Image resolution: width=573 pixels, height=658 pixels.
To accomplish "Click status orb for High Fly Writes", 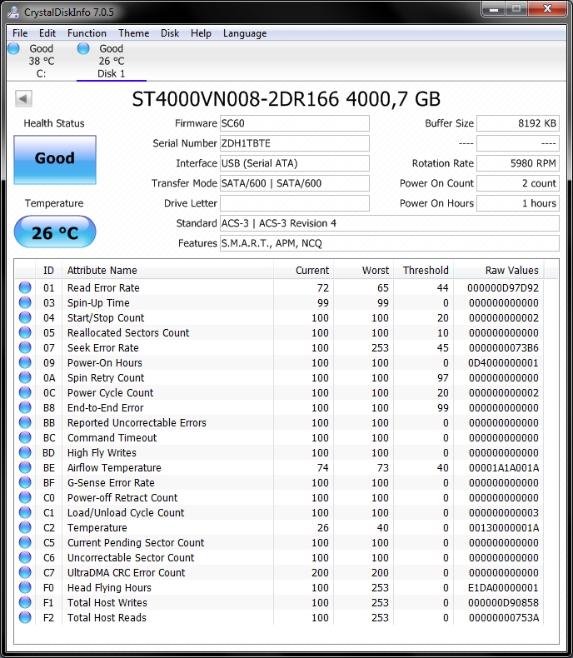I will click(25, 452).
